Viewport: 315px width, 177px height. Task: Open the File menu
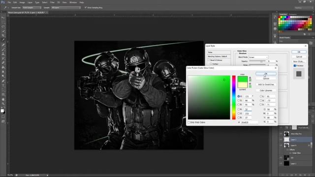click(9, 2)
